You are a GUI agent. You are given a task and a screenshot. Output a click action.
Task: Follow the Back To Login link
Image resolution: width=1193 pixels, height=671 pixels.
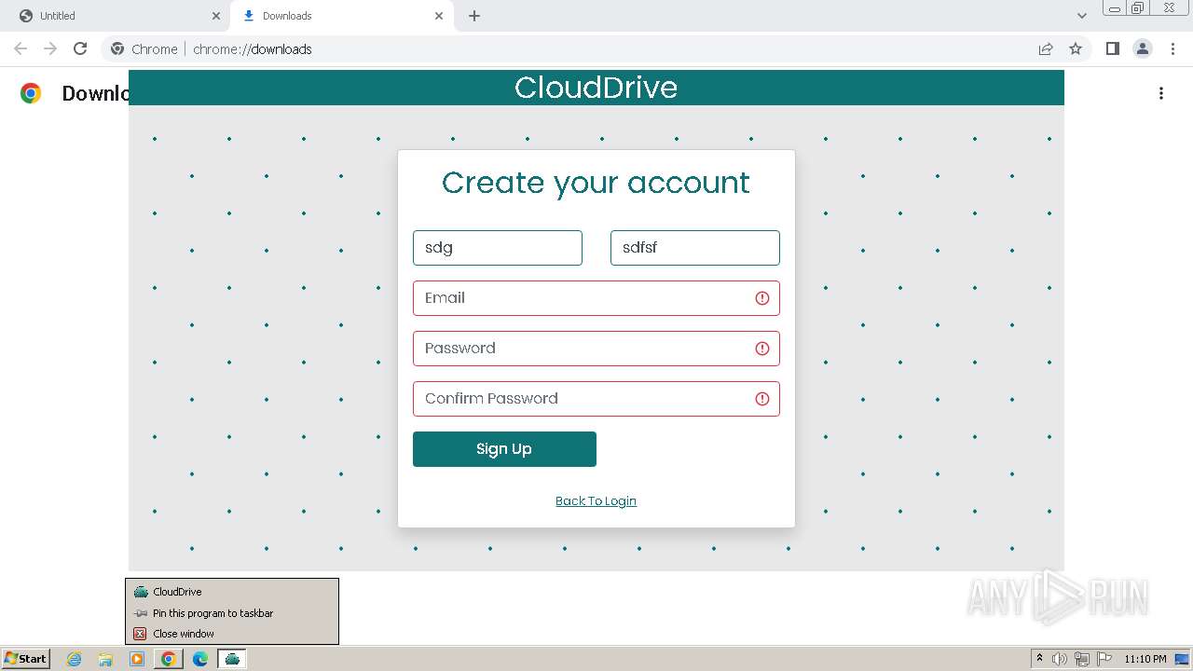click(x=596, y=501)
